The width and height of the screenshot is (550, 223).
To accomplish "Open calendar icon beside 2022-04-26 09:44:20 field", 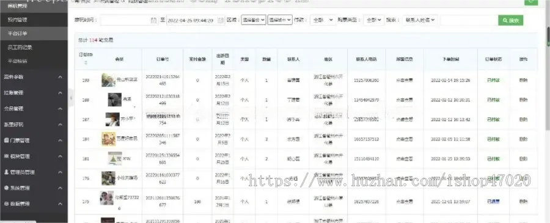I will 220,20.
